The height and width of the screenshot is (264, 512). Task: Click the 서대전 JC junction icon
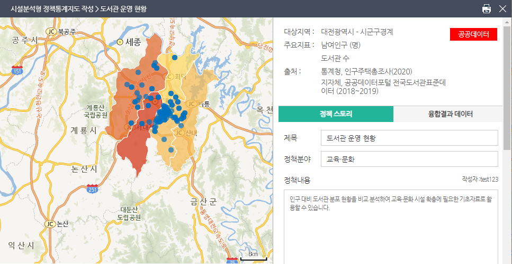pos(129,128)
